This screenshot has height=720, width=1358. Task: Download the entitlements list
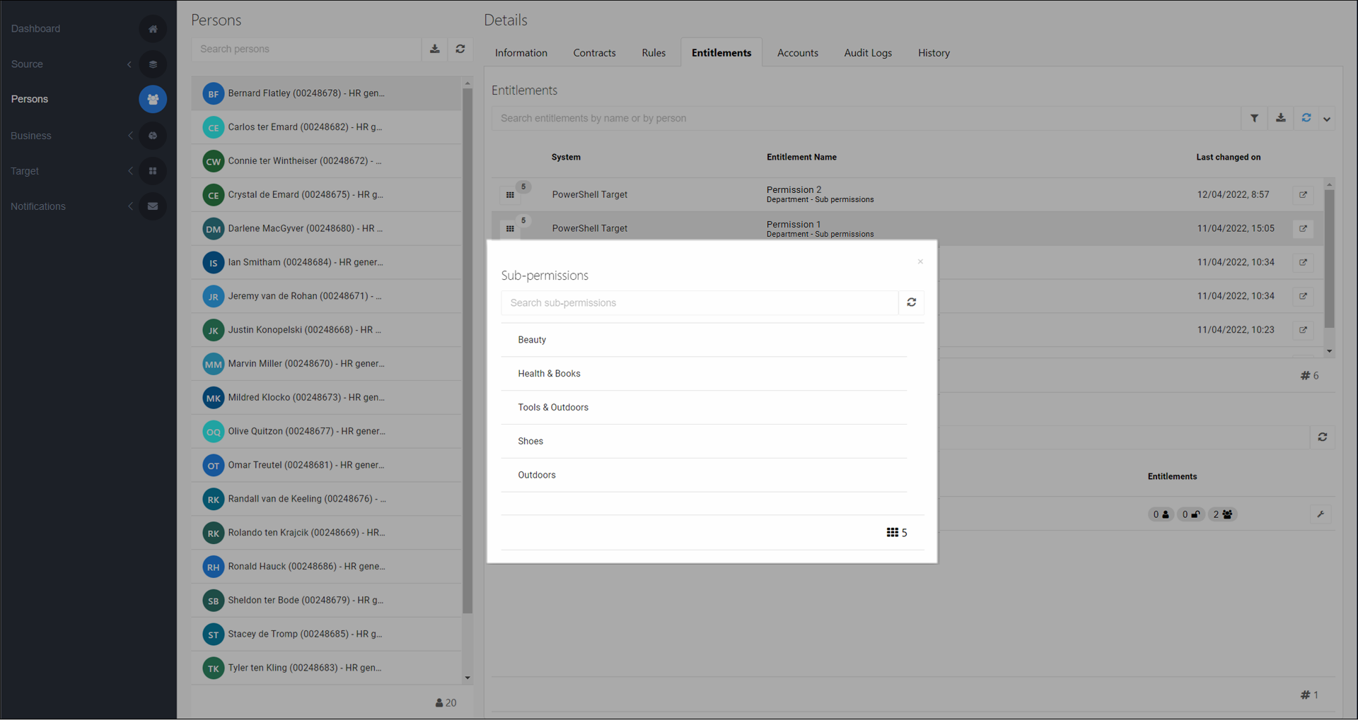[x=1280, y=119]
